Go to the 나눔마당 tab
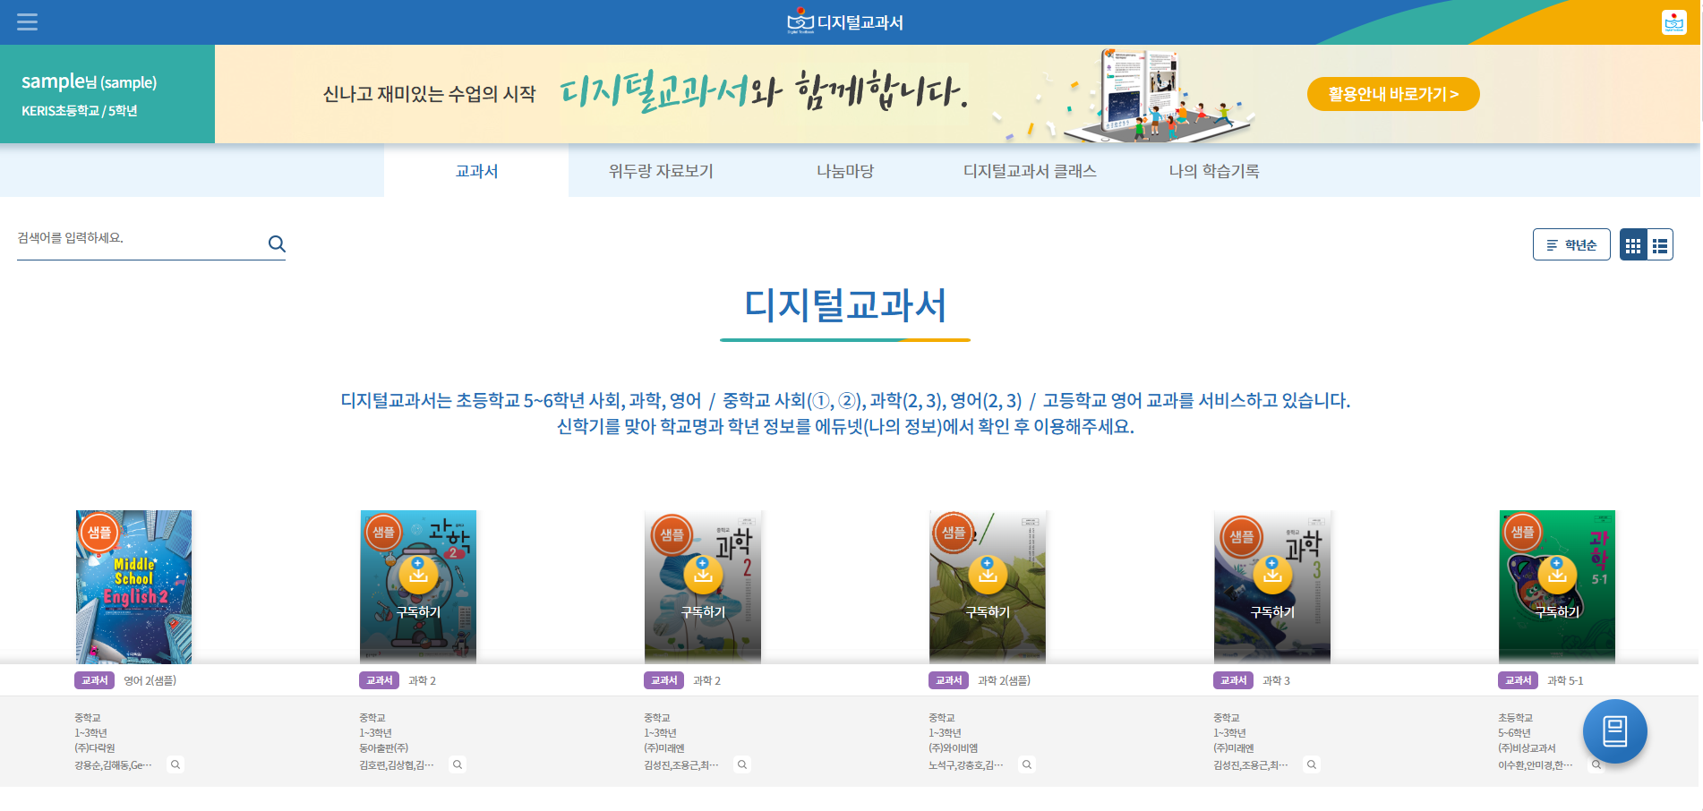 pyautogui.click(x=844, y=171)
